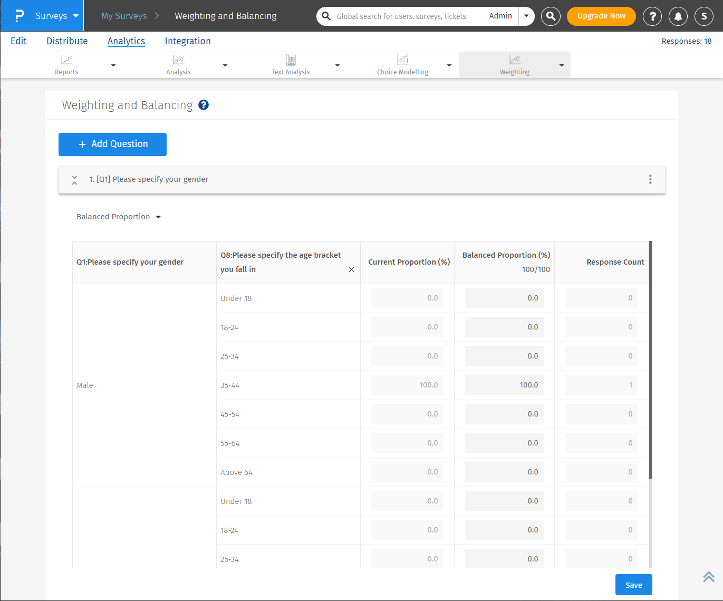Open Weighting and Balancing help tooltip icon
The width and height of the screenshot is (723, 601).
(204, 105)
